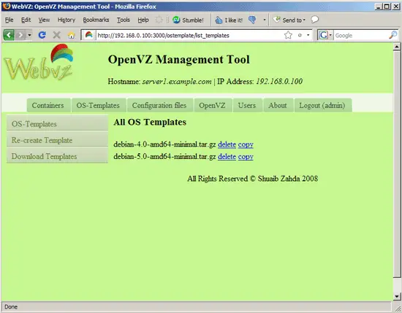The width and height of the screenshot is (402, 313).
Task: Click the scrollbar up arrow
Action: tap(397, 46)
